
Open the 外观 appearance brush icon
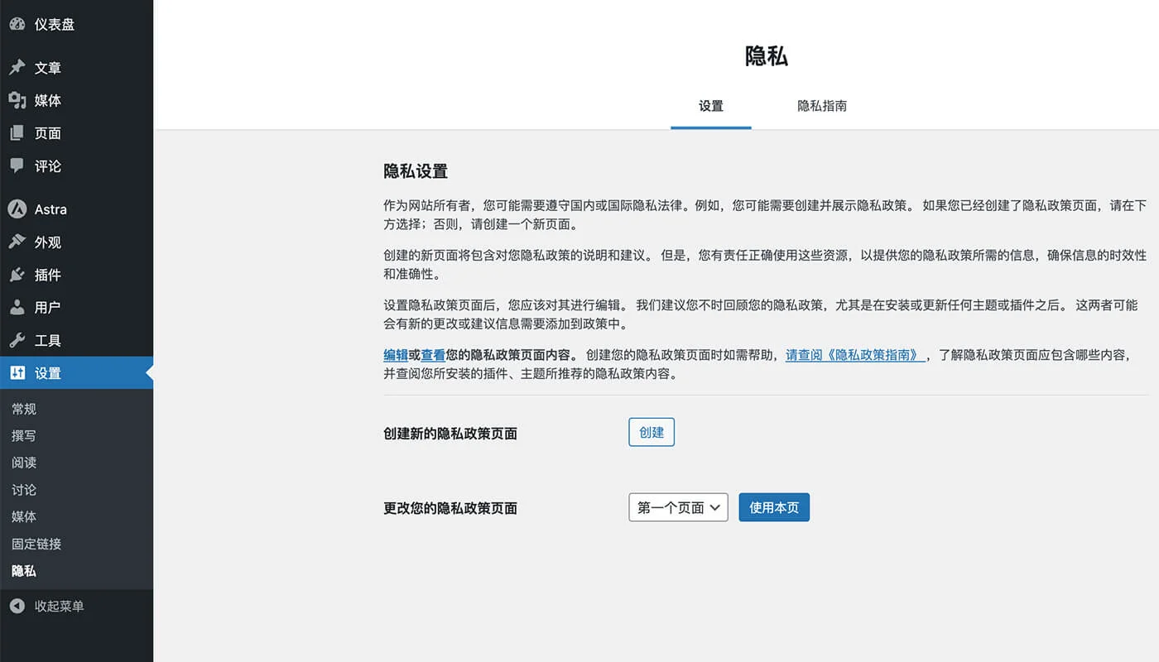coord(18,242)
